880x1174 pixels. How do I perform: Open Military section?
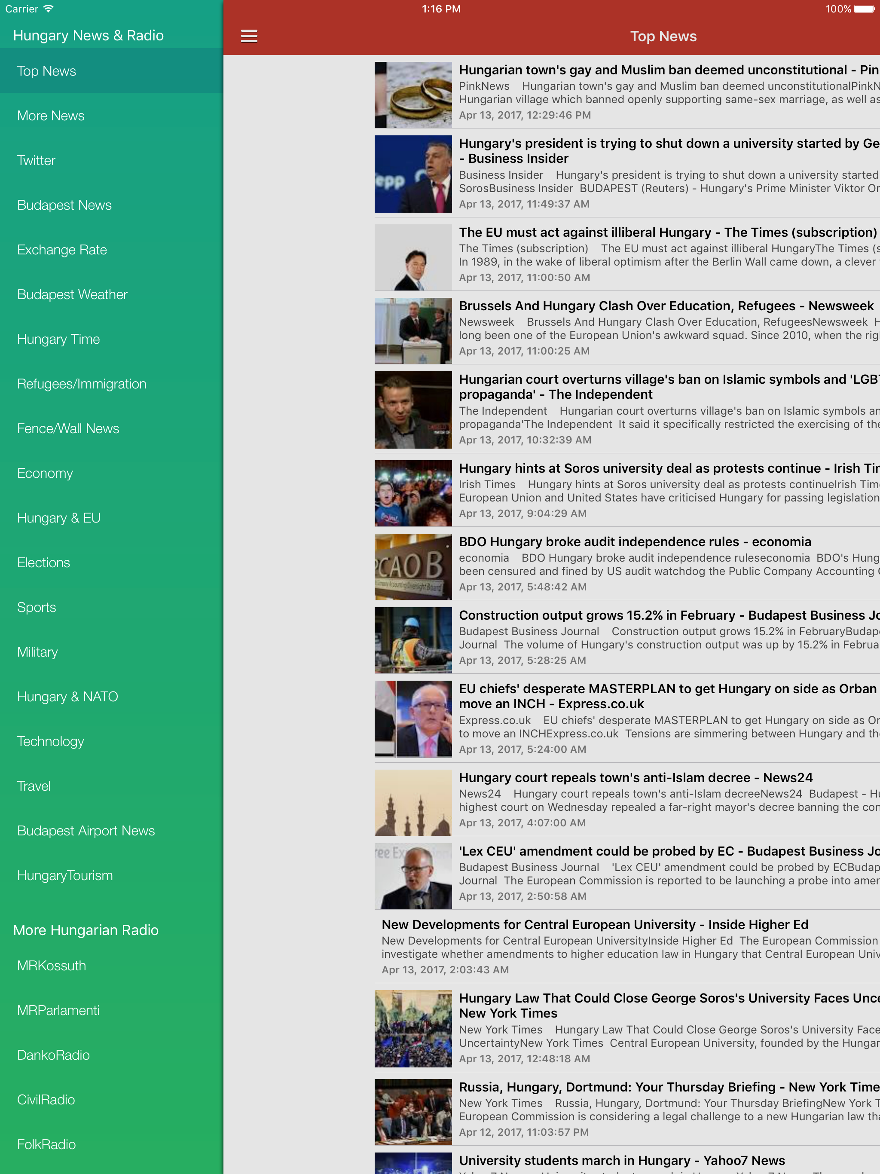pyautogui.click(x=111, y=652)
